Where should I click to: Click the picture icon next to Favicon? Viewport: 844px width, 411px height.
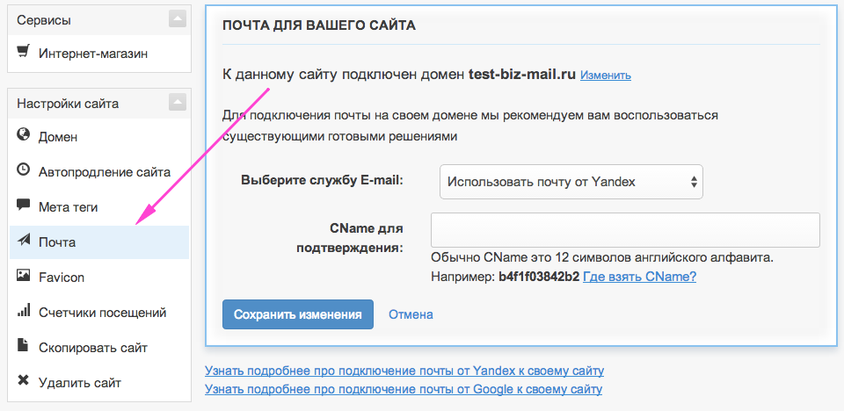(23, 277)
